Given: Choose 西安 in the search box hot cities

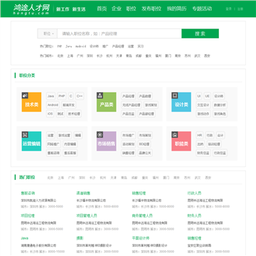Looking at the screenshot, I should pyautogui.click(x=207, y=56).
